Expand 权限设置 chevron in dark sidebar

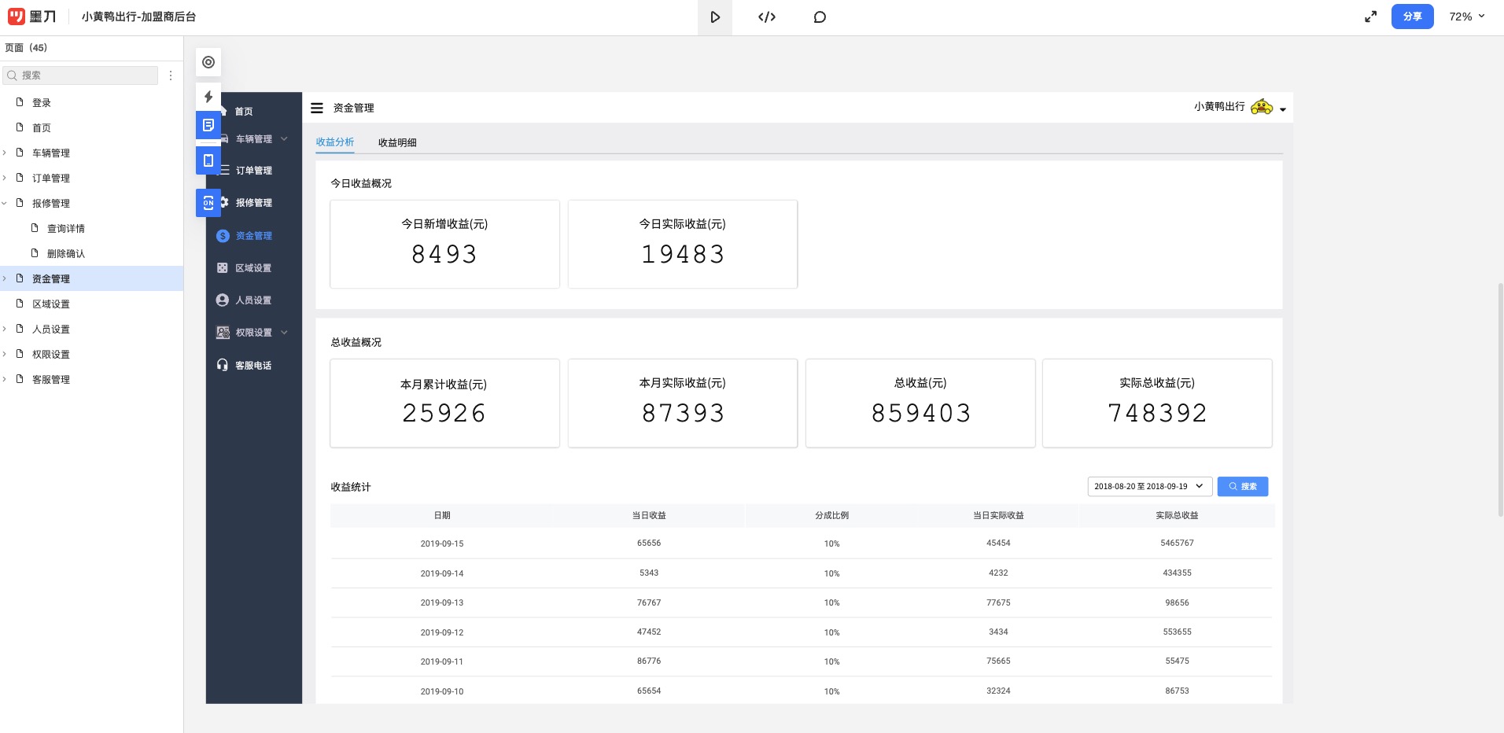point(284,333)
